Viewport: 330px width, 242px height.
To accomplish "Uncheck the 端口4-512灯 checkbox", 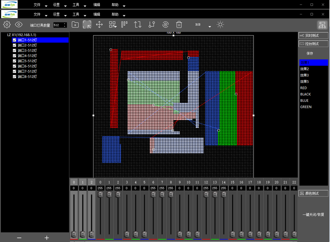I will 14,56.
